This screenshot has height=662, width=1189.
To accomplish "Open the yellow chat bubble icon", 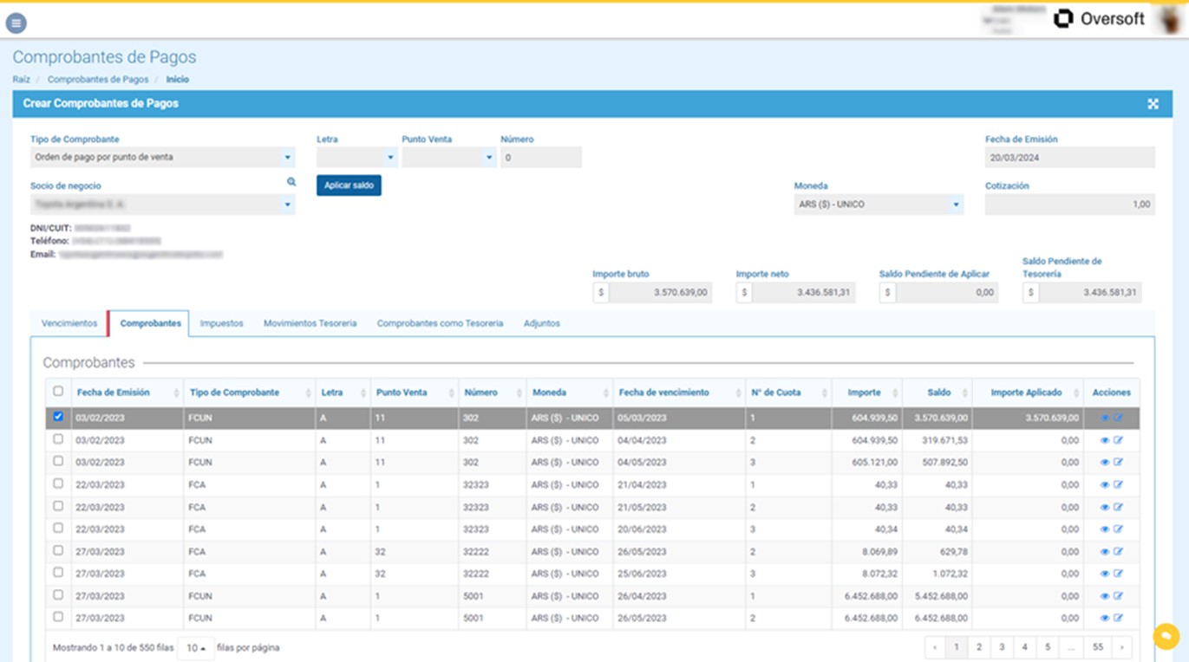I will (1166, 637).
